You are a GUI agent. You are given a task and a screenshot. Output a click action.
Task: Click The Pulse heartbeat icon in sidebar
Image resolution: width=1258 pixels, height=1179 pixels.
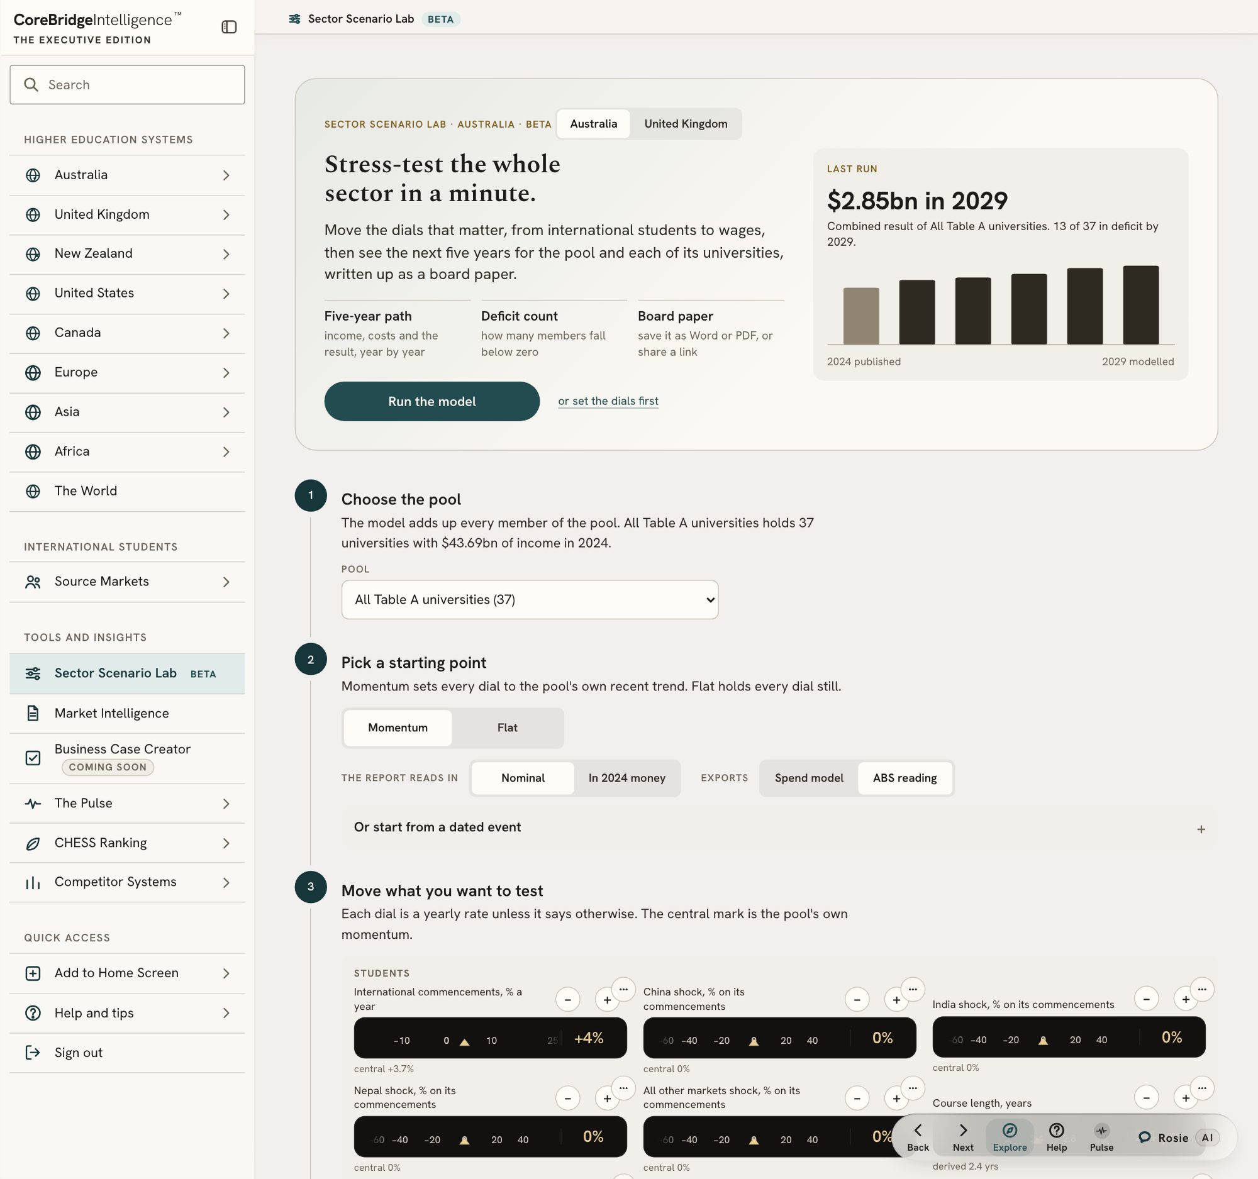[x=33, y=803]
